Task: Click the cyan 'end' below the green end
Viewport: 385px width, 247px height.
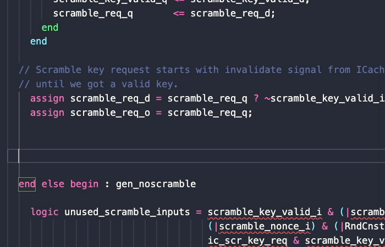Action: point(38,41)
